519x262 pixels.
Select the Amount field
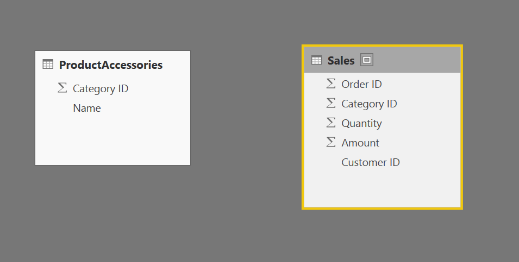[x=382, y=143]
